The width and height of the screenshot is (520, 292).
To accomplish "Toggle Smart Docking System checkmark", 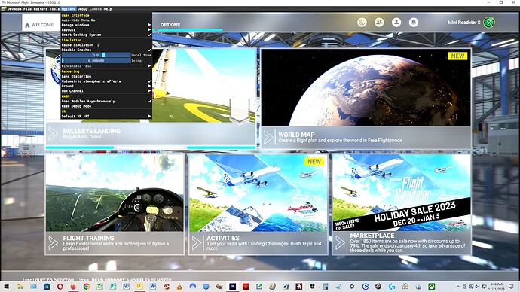I will pos(106,35).
